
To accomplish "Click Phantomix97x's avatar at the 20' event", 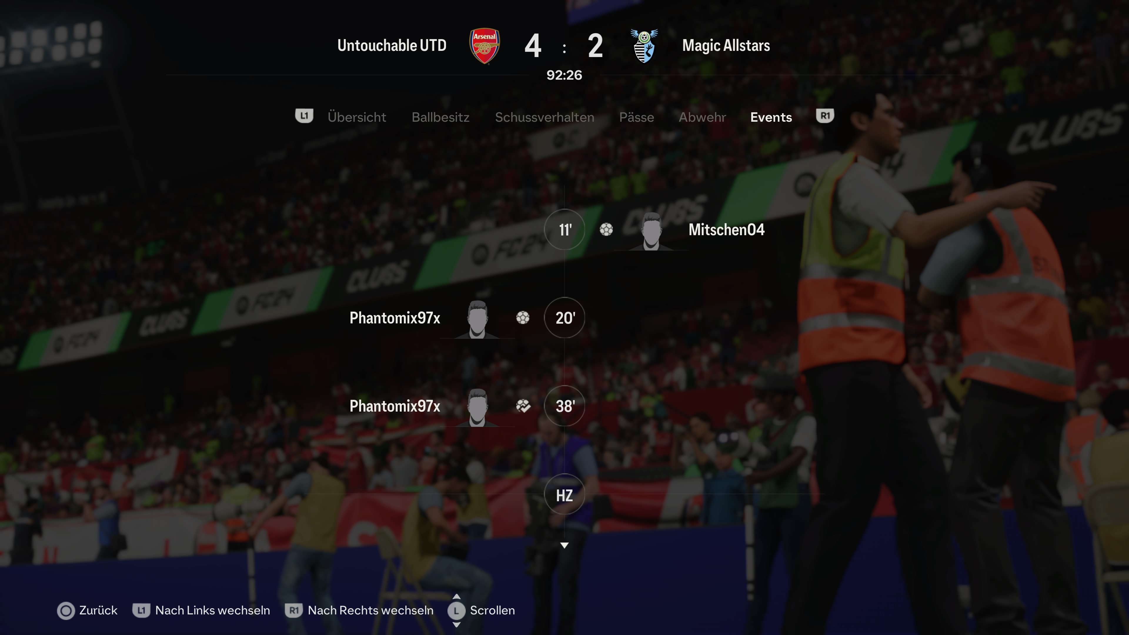I will click(x=477, y=320).
